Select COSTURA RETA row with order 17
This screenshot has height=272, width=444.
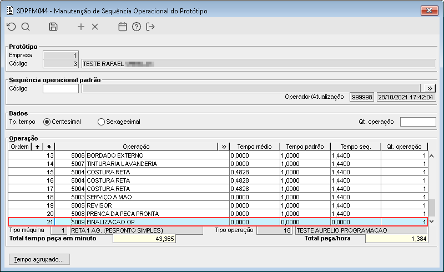click(x=218, y=189)
